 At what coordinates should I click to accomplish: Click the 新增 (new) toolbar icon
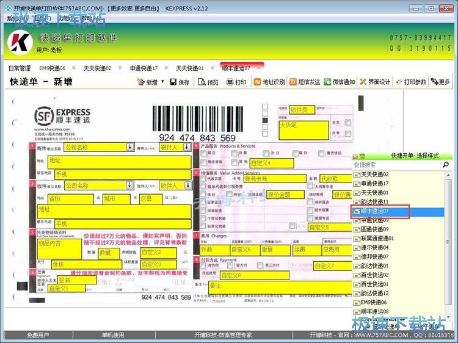(x=141, y=82)
